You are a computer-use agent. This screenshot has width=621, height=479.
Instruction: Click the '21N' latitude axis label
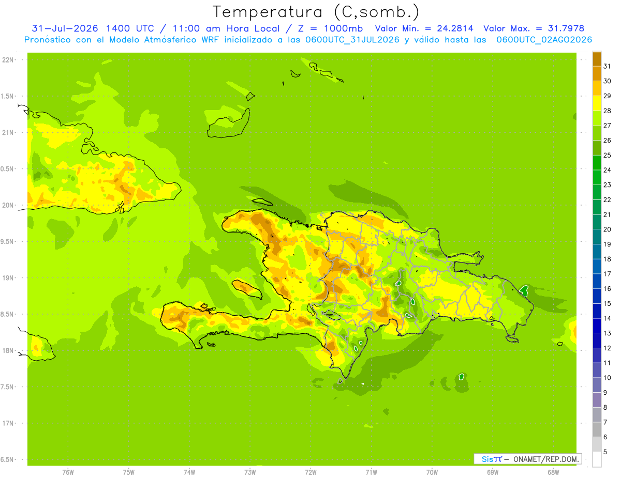[x=8, y=132]
